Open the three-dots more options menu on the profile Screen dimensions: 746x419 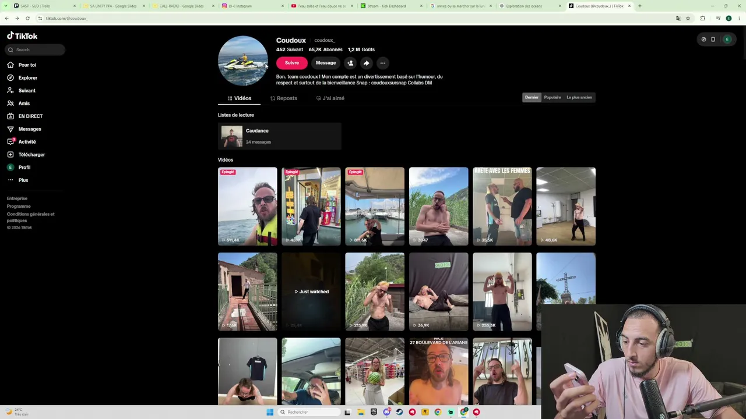[x=382, y=63]
